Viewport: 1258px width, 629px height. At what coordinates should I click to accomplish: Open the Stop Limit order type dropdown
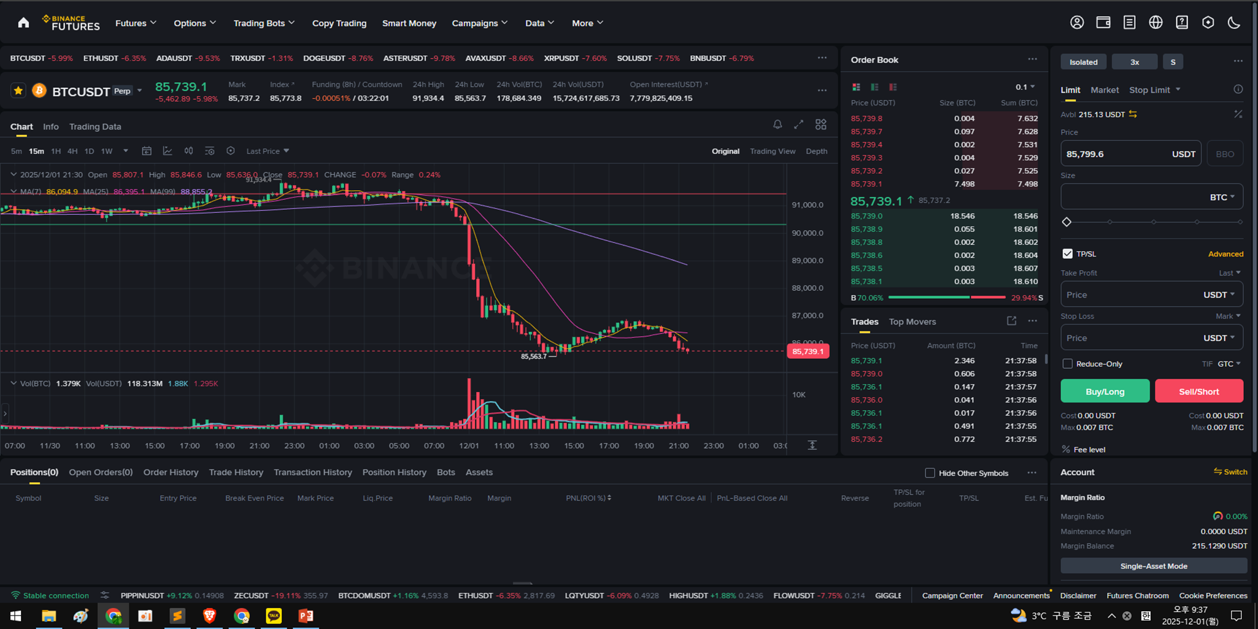[x=1155, y=90]
